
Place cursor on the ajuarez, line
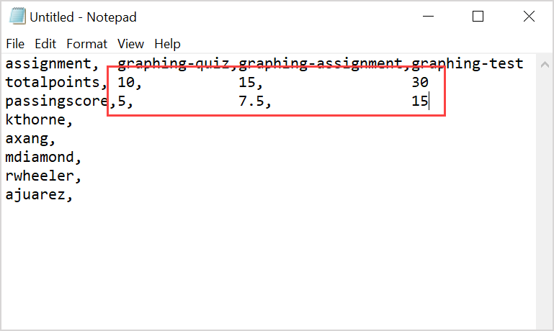point(39,194)
